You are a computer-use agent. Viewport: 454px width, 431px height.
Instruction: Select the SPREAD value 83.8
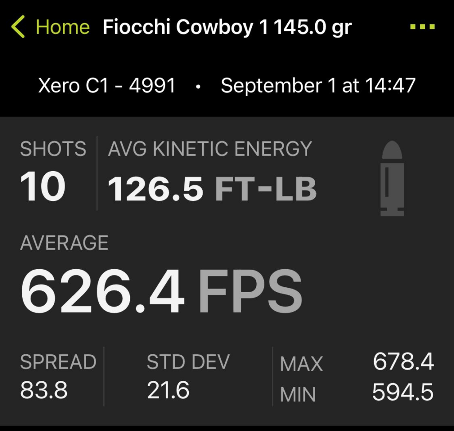(x=44, y=391)
